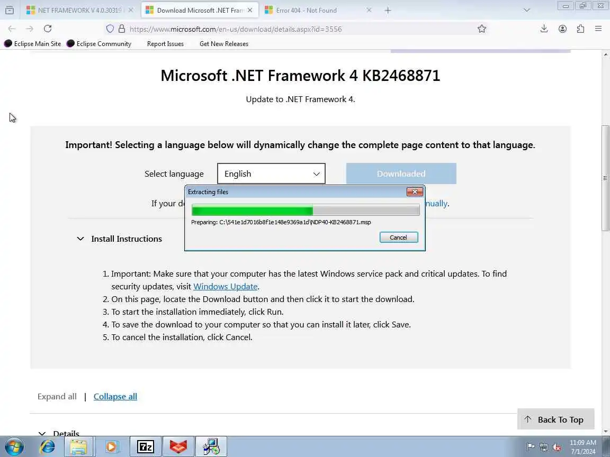610x457 pixels.
Task: Close the NET FRAMEWORK V4.0.30319 tab
Action: 131,11
